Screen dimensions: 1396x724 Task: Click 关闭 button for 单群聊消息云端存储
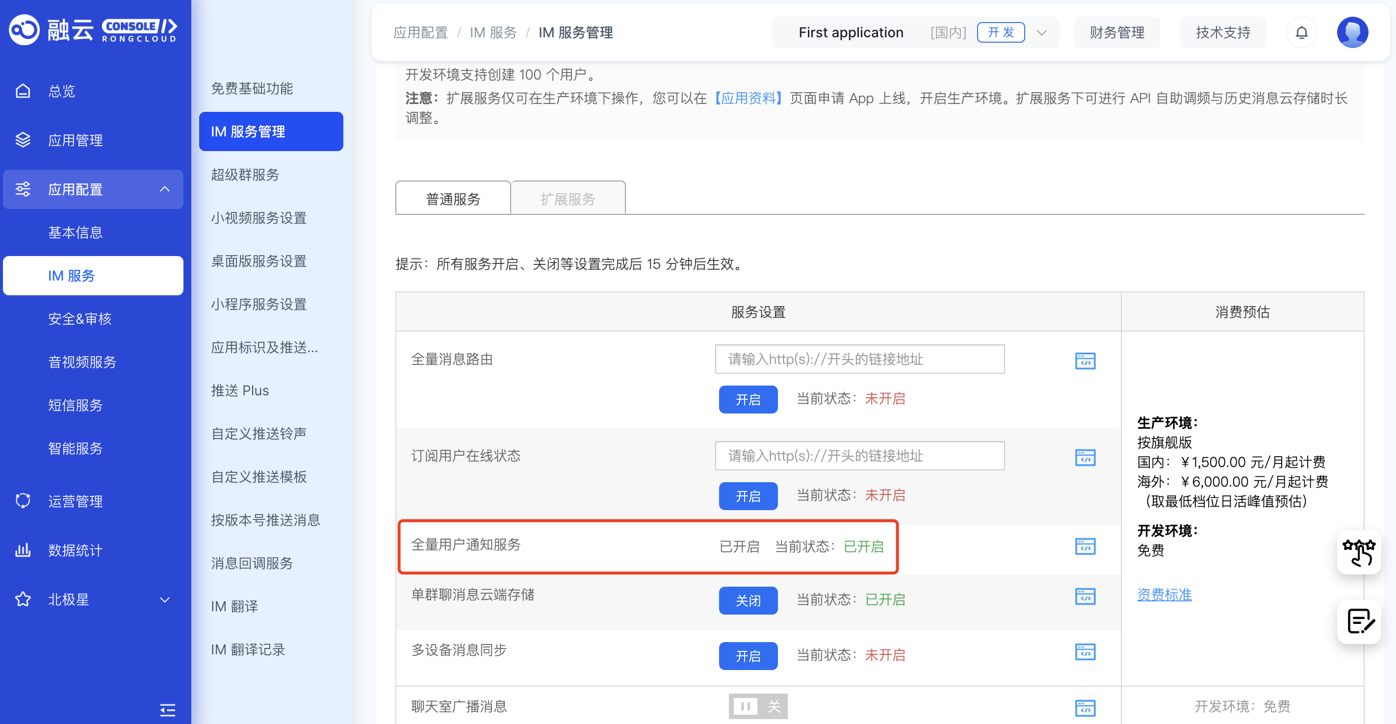748,600
